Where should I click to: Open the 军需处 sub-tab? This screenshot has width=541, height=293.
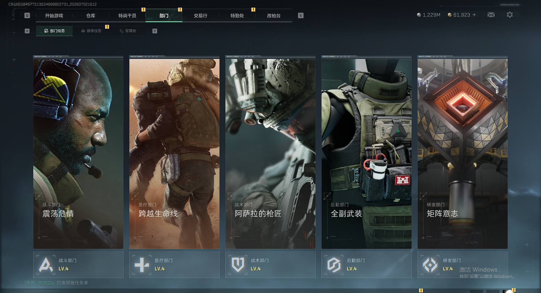click(x=128, y=31)
